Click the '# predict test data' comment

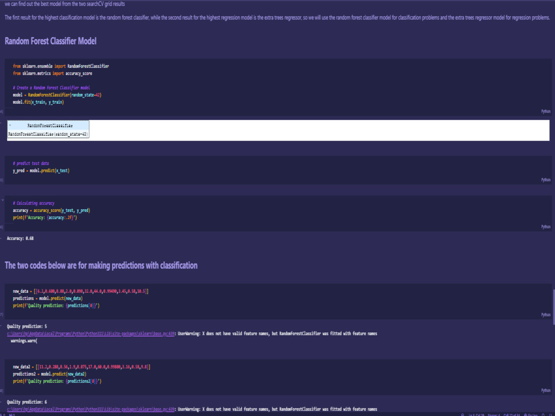pos(31,164)
